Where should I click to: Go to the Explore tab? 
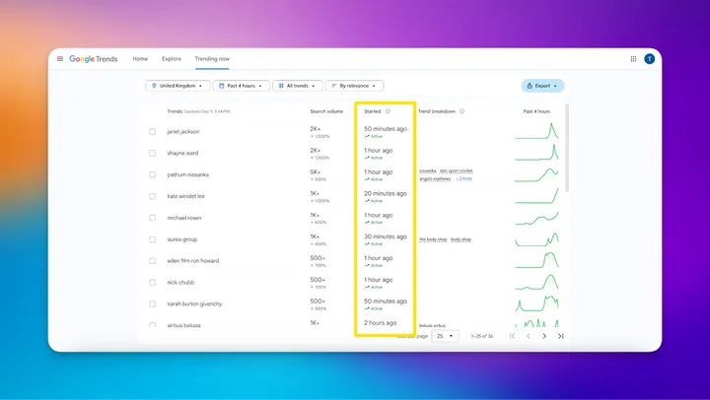click(172, 59)
